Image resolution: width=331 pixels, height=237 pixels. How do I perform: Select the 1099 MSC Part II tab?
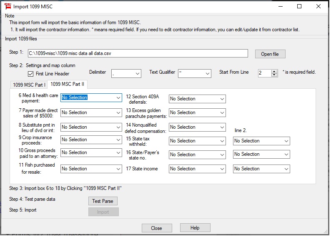coord(68,84)
